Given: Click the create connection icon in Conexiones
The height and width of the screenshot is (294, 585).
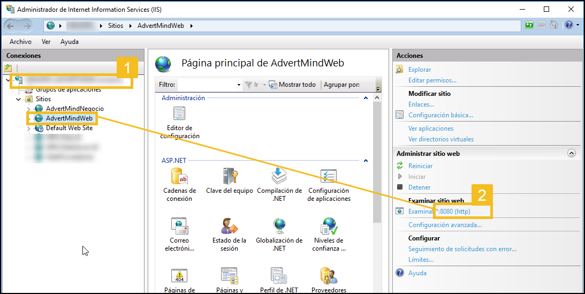Looking at the screenshot, I should [x=8, y=68].
